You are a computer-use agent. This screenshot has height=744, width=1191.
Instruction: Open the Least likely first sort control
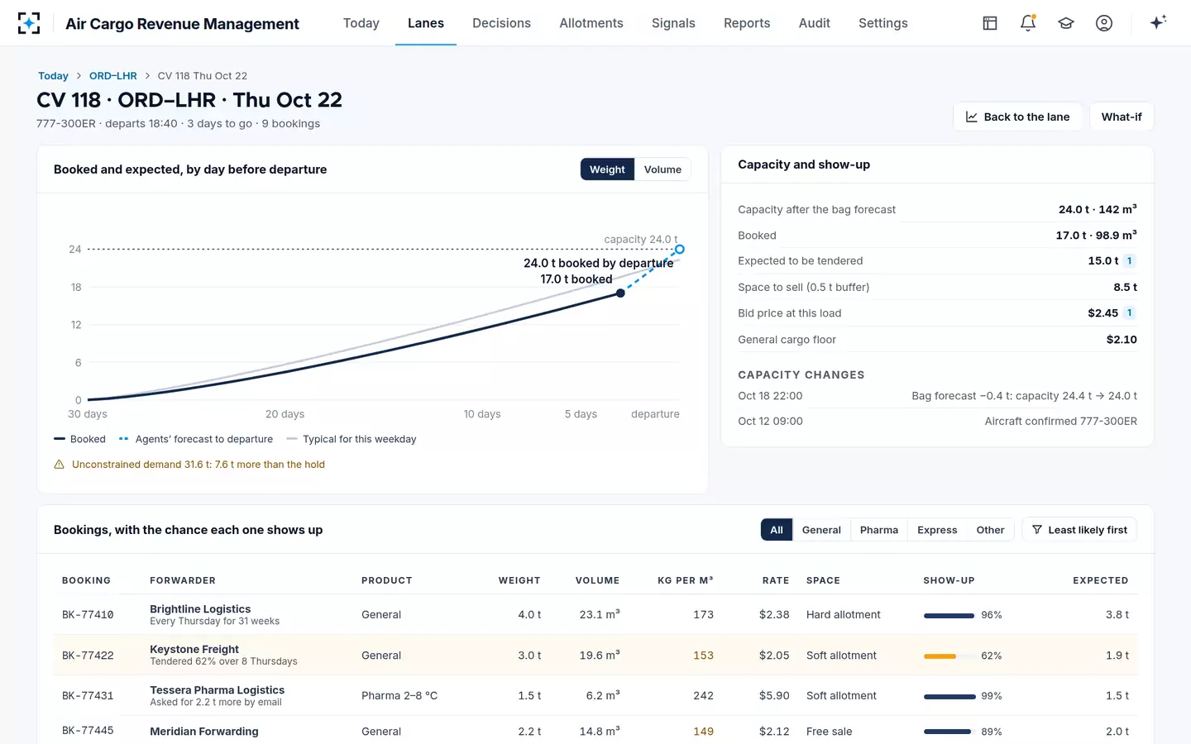pos(1079,530)
